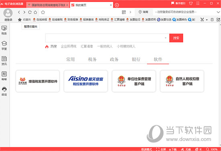Switch to 政务 tab
The image size is (221, 151).
pos(114,59)
